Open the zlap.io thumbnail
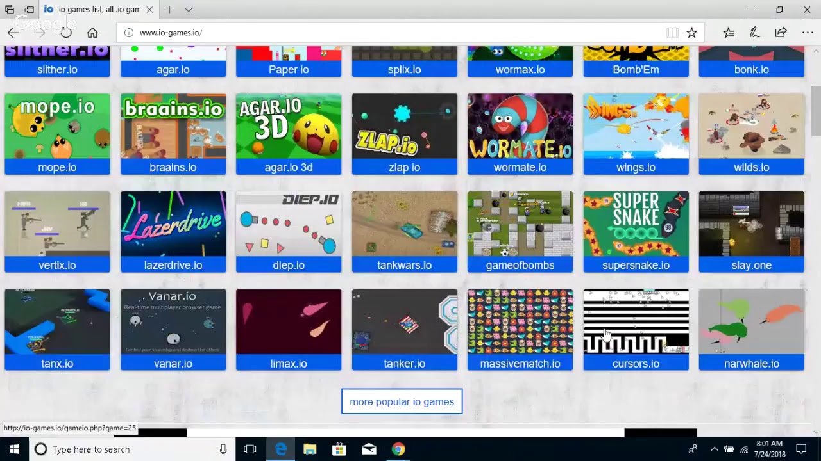821x461 pixels. coord(405,126)
